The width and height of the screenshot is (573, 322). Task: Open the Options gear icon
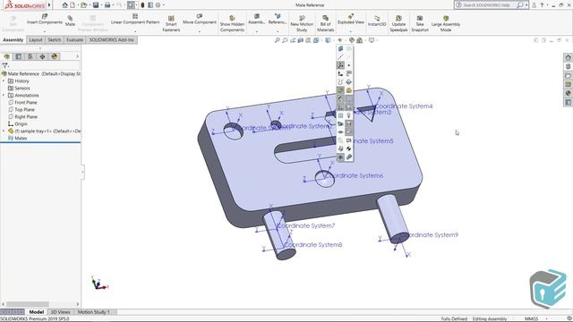(158, 5)
